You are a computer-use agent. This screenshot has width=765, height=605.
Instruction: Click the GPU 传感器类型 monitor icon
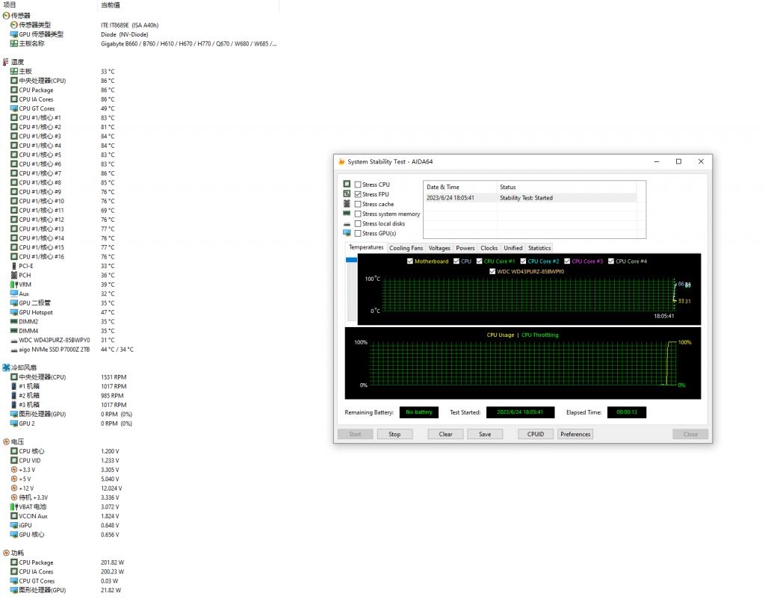[x=13, y=34]
